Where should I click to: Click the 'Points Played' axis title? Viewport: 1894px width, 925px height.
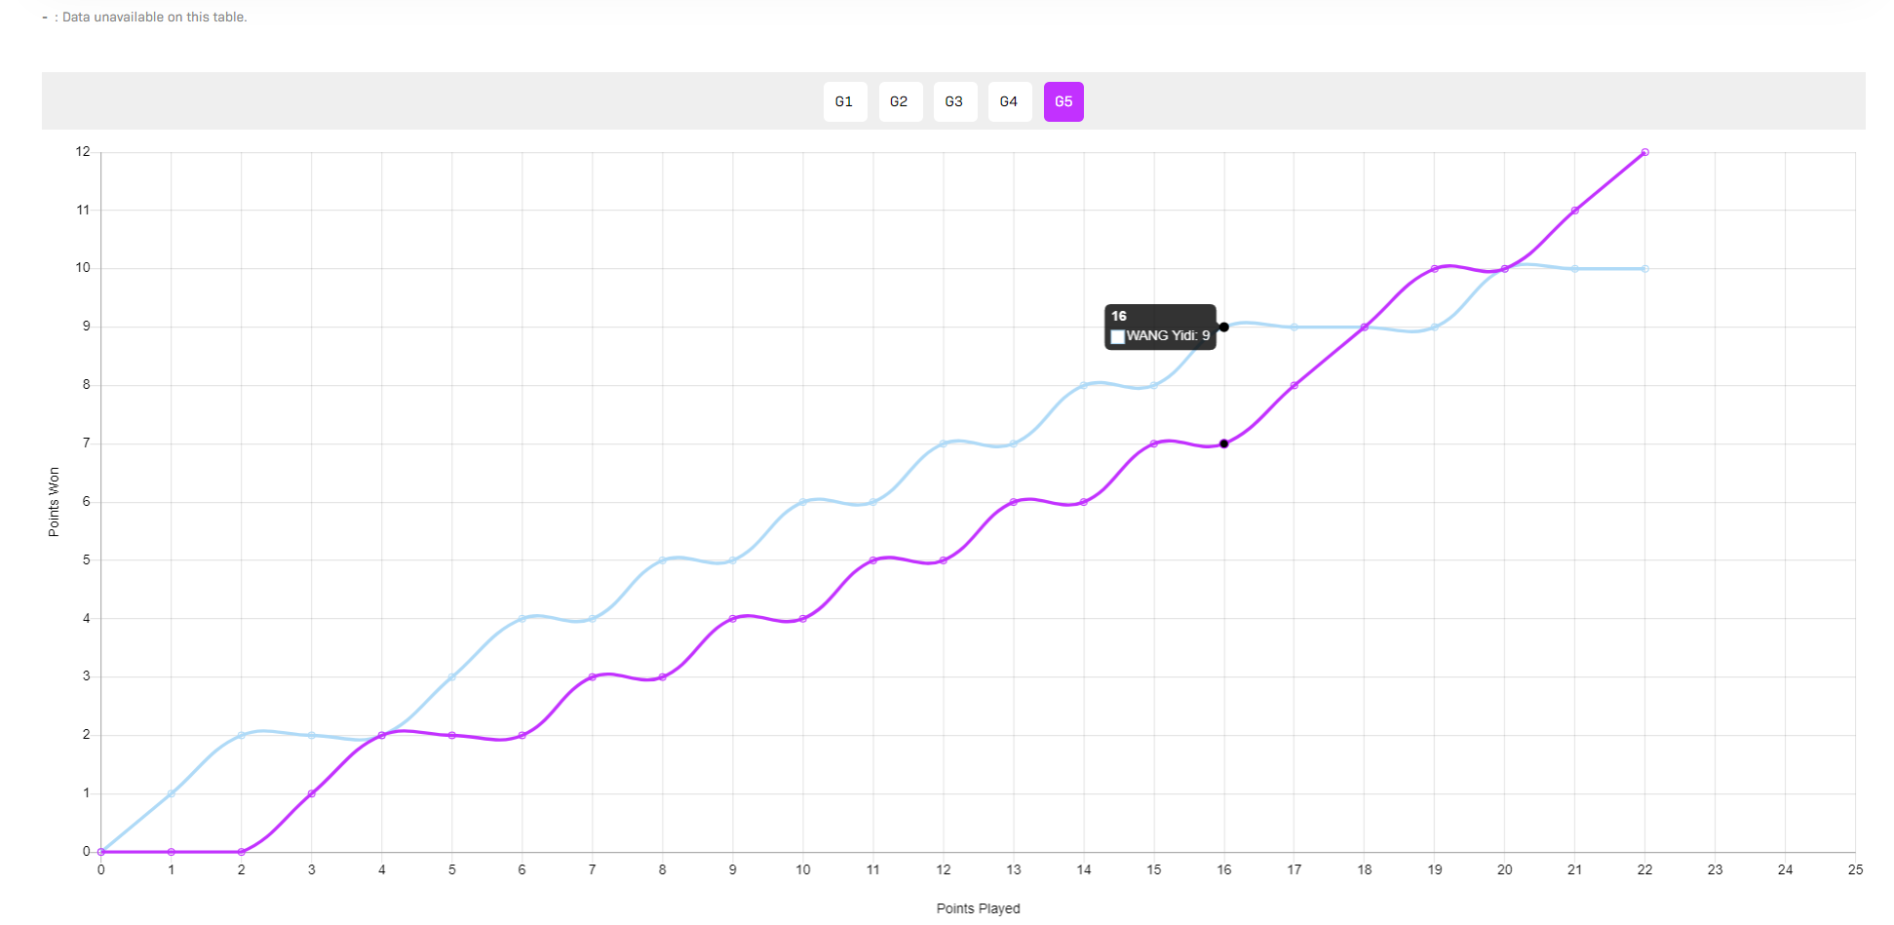(978, 908)
